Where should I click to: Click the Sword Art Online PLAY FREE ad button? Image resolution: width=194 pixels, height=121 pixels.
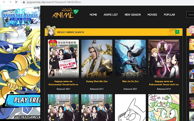tap(22, 100)
